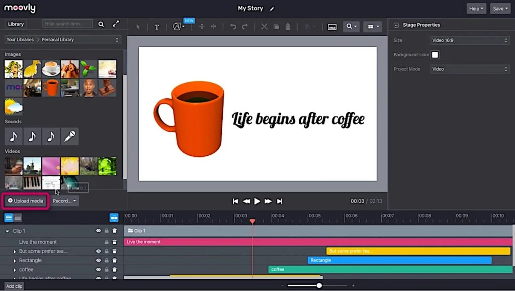Cut the selection with the scissors icon
The image size is (515, 291).
click(x=264, y=27)
